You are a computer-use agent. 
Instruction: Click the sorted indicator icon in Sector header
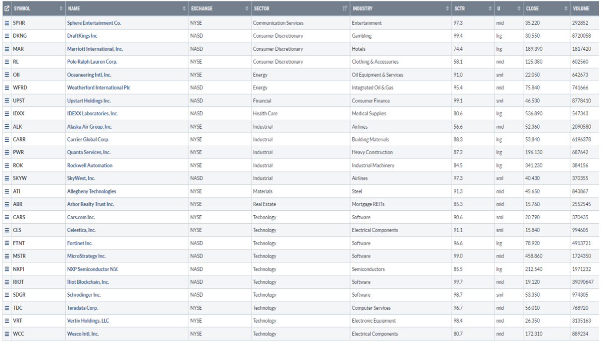[345, 8]
